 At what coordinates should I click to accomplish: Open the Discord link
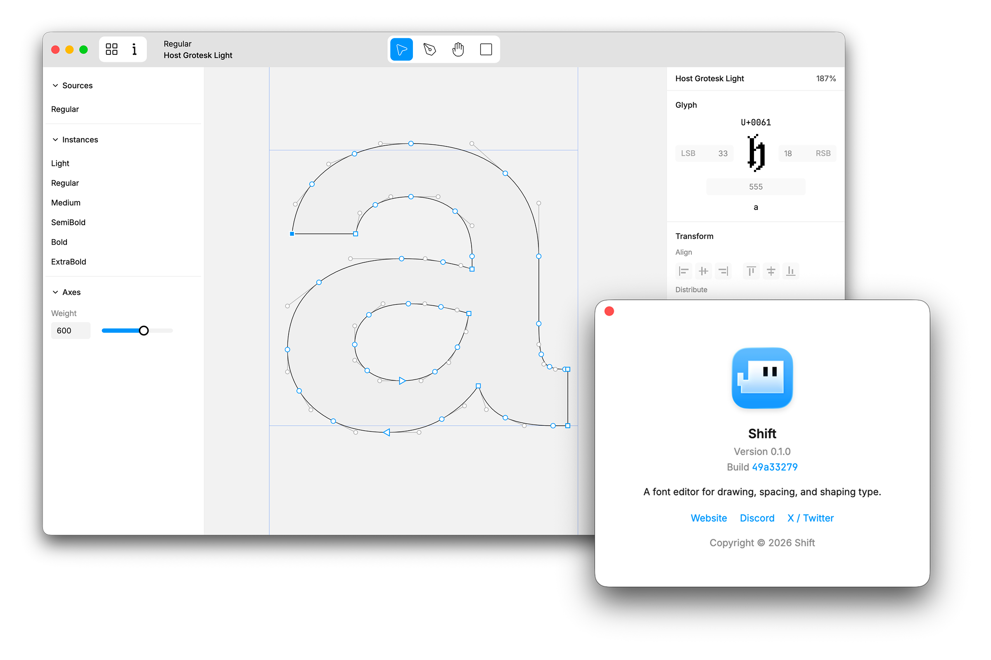(757, 518)
